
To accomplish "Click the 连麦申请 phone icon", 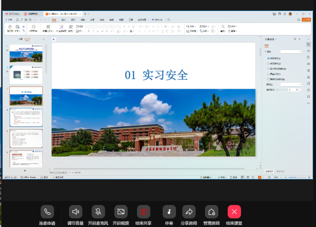I will click(x=47, y=211).
